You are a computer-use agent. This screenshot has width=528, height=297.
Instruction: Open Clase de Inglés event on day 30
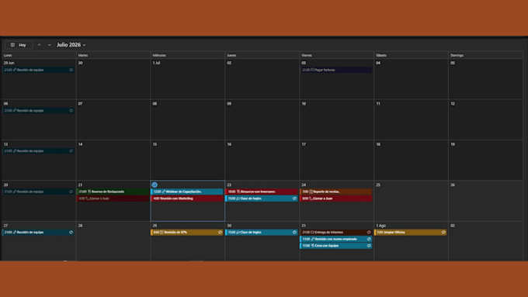click(262, 232)
